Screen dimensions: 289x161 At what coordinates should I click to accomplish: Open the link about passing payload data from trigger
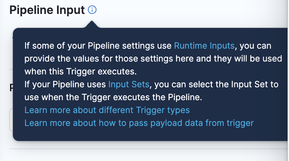pos(139,123)
